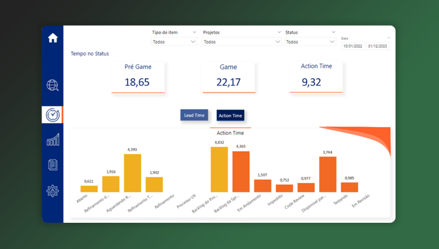Collapse the Data slicer chevron

tap(389, 38)
